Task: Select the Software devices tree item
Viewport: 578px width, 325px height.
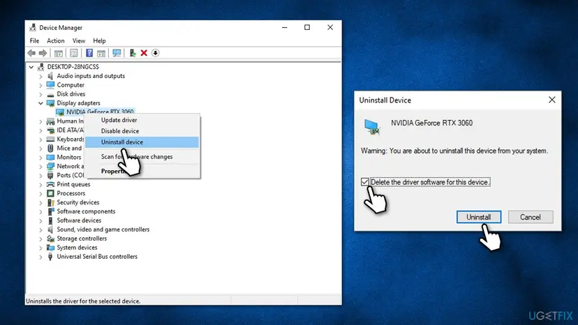Action: (x=79, y=220)
